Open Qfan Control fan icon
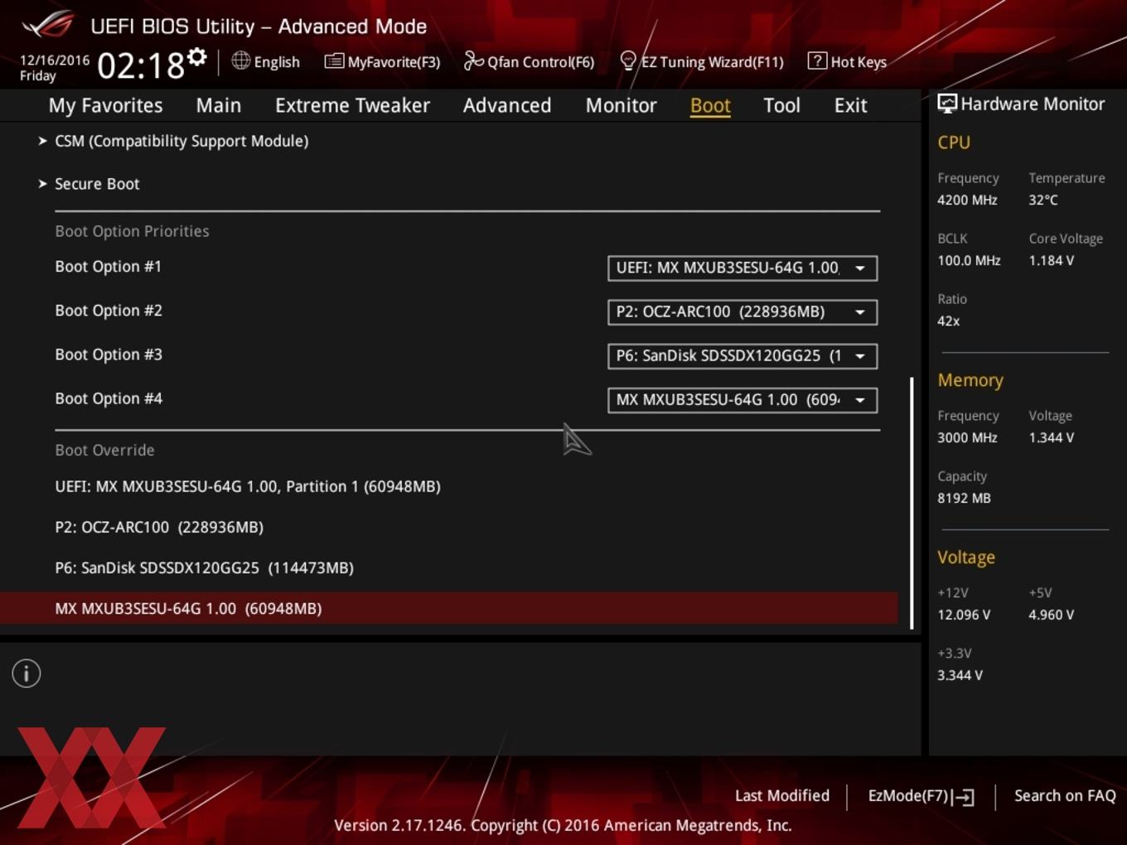1127x845 pixels. pyautogui.click(x=473, y=60)
